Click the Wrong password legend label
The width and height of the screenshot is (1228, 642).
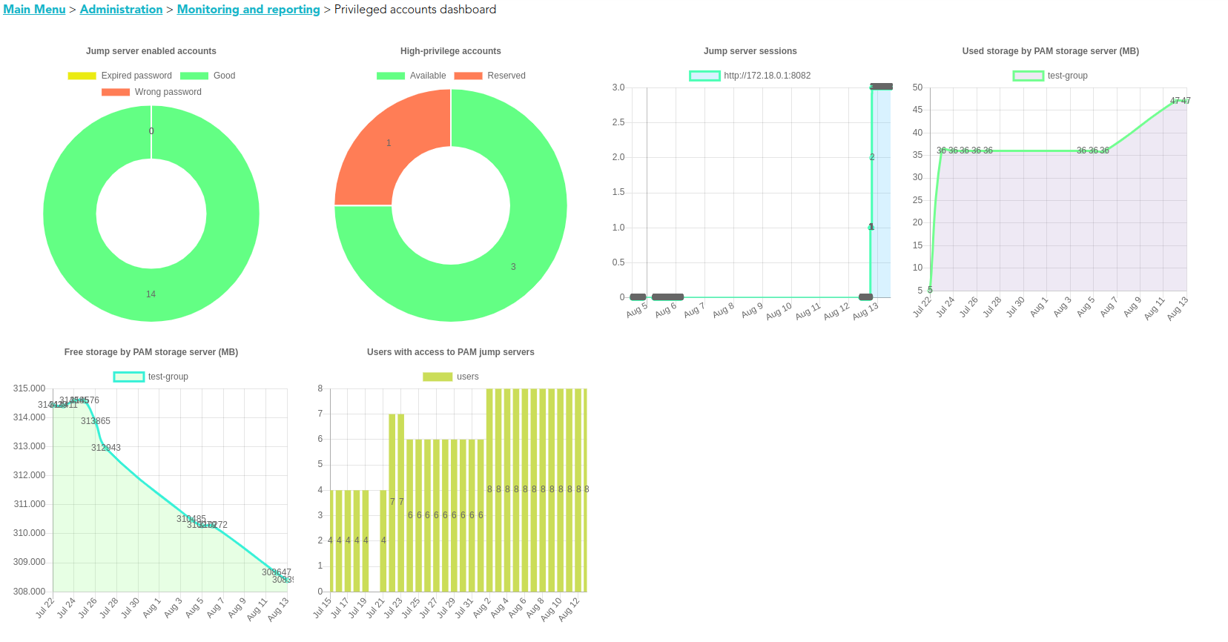[x=168, y=92]
